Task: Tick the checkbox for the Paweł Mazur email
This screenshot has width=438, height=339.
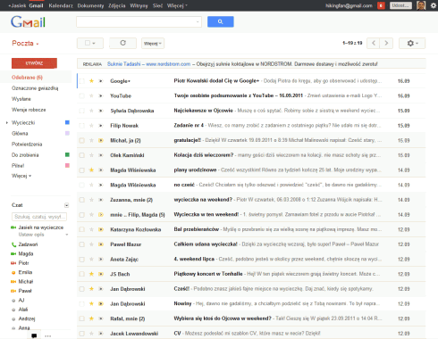Action: 81,244
